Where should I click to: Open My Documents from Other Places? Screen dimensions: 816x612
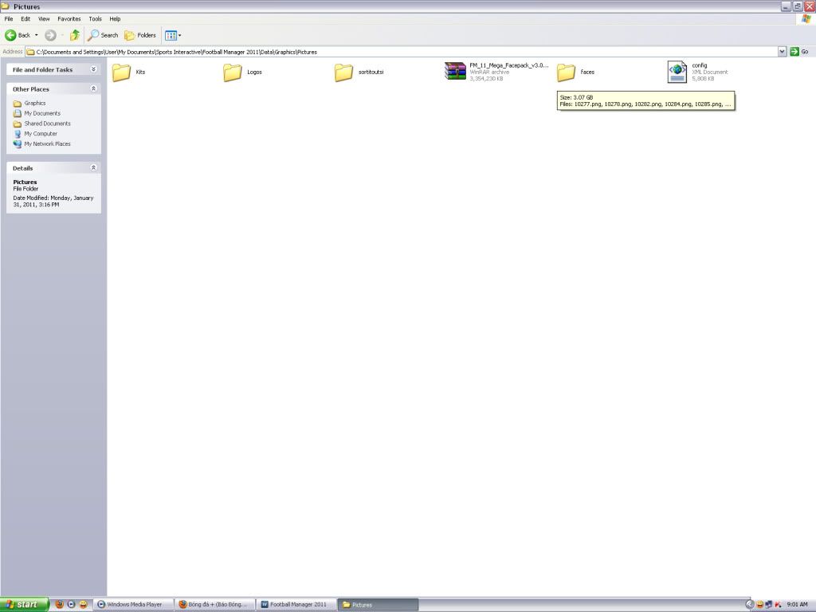[42, 113]
